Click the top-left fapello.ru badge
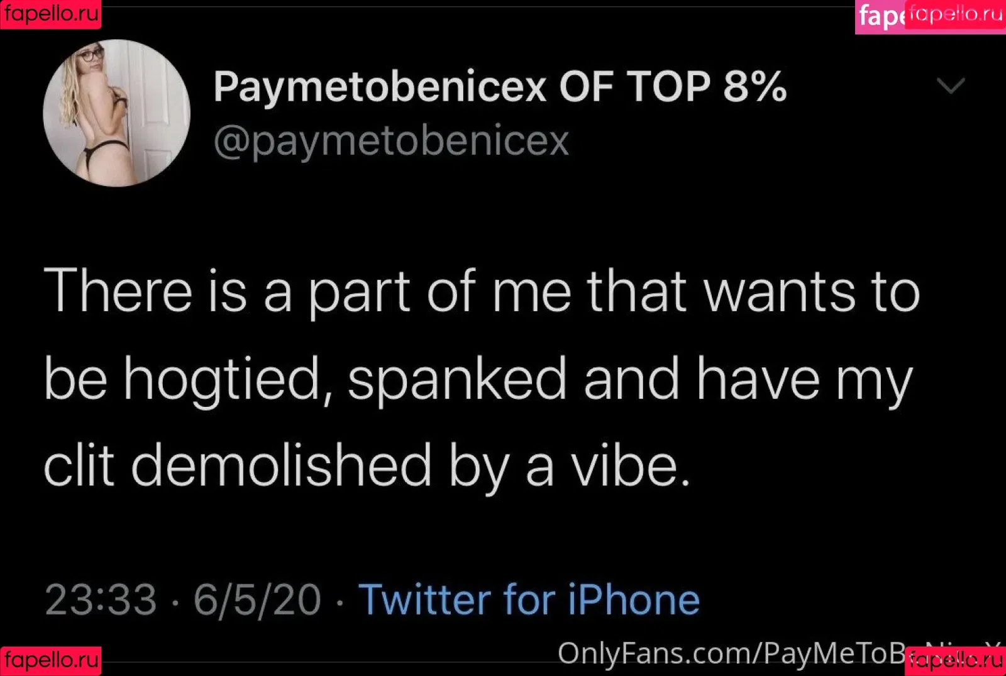1006x676 pixels. pyautogui.click(x=50, y=14)
